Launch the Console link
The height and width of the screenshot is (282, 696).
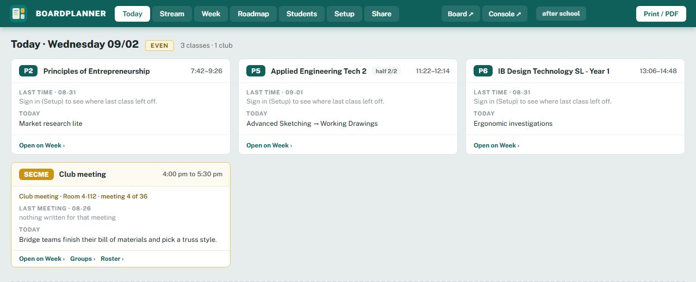click(505, 14)
